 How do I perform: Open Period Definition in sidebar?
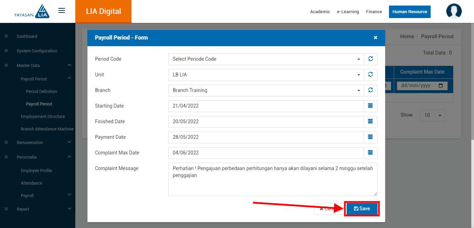pyautogui.click(x=41, y=92)
